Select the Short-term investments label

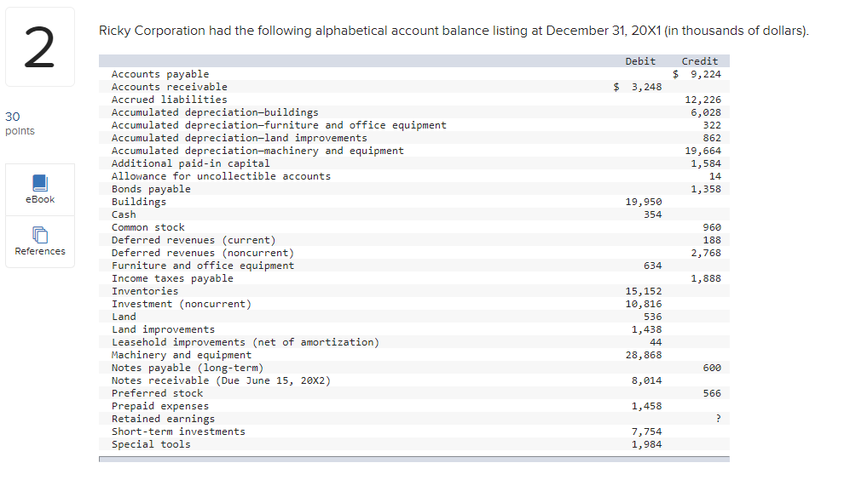click(x=178, y=431)
